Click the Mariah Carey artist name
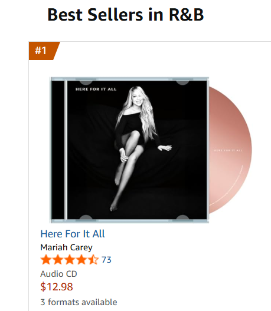 [66, 247]
